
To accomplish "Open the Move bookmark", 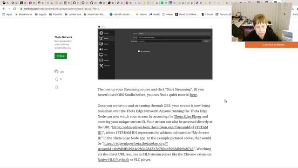I will [168, 14].
